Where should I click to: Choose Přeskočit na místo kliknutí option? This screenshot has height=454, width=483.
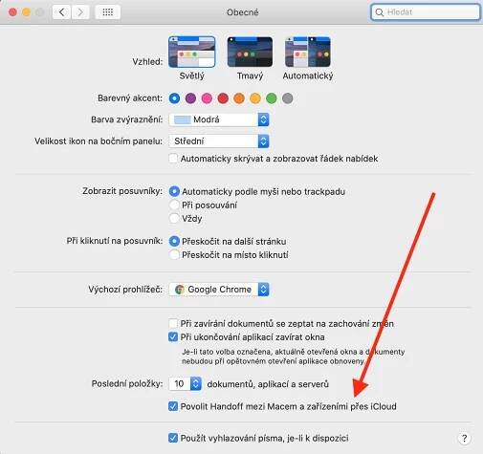(x=174, y=255)
